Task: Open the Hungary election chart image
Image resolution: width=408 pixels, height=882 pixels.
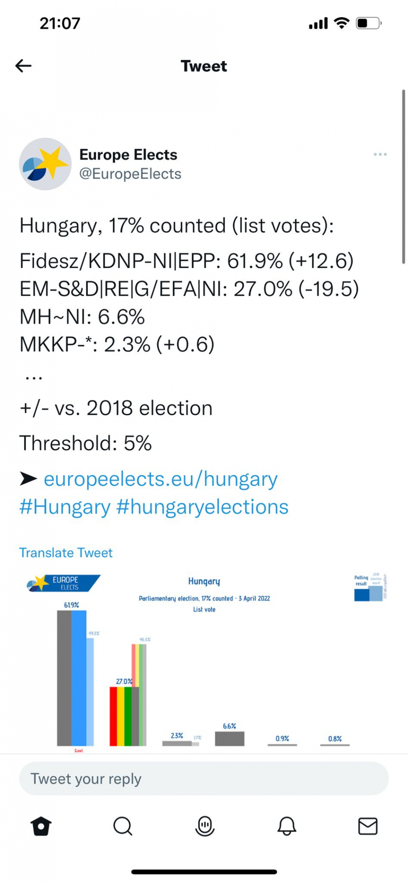Action: point(204,662)
